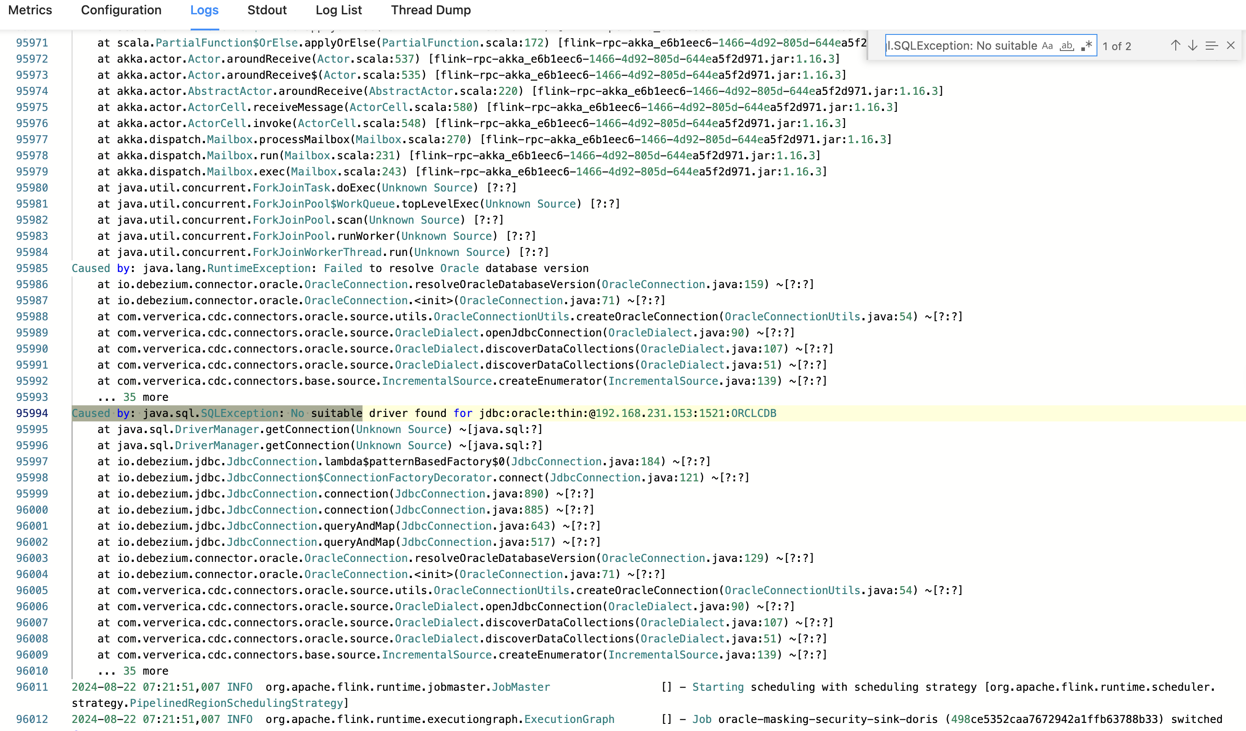Click '... 35 more' on line 95993
The image size is (1246, 731).
pos(132,397)
